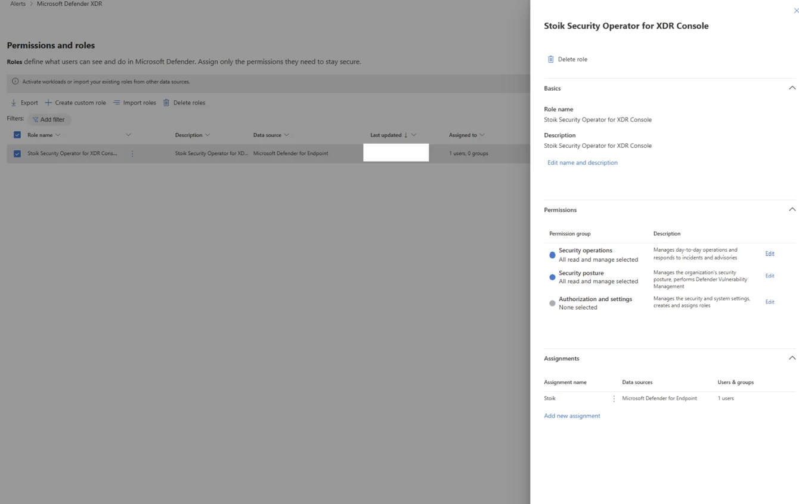The width and height of the screenshot is (799, 504).
Task: Go to Alerts in the breadcrumb
Action: pos(18,4)
